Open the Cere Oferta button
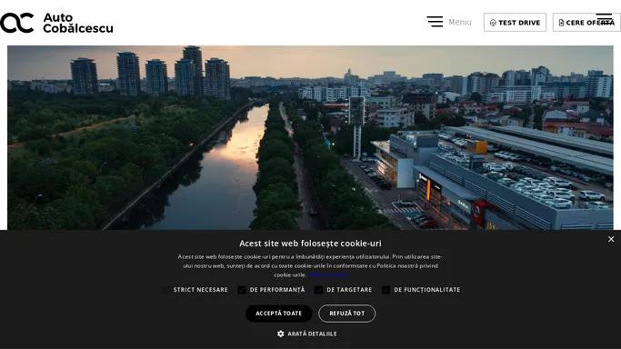Screen dimensions: 621x349 pyautogui.click(x=586, y=23)
